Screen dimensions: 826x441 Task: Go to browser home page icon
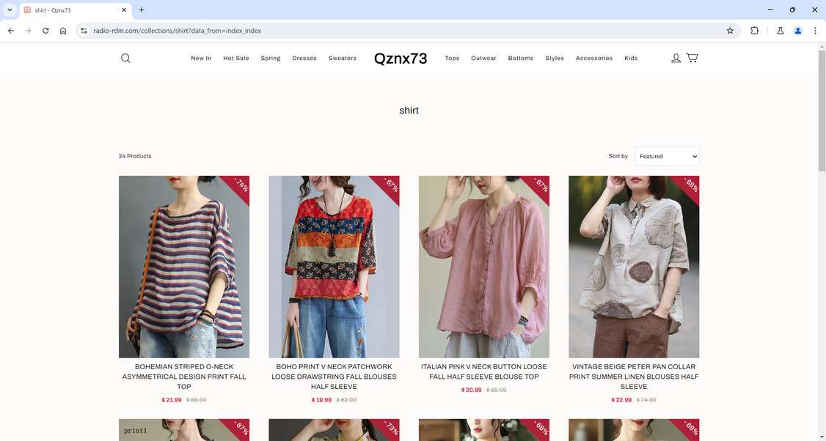click(63, 31)
